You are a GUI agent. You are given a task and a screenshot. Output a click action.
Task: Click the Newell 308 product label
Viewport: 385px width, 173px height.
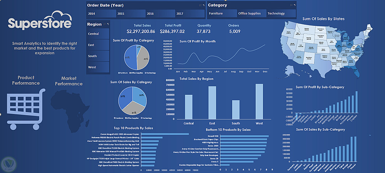(213, 136)
